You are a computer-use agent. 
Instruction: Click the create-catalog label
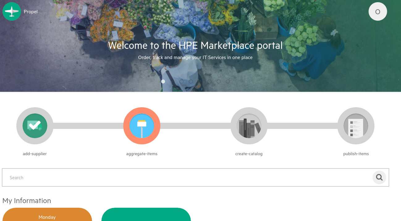[x=249, y=154]
